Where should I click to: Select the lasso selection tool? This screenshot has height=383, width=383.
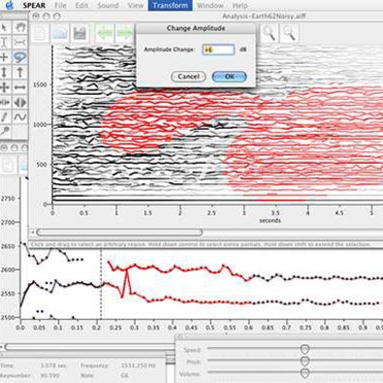click(x=20, y=57)
